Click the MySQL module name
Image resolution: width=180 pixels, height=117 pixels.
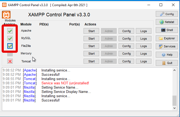(26, 38)
